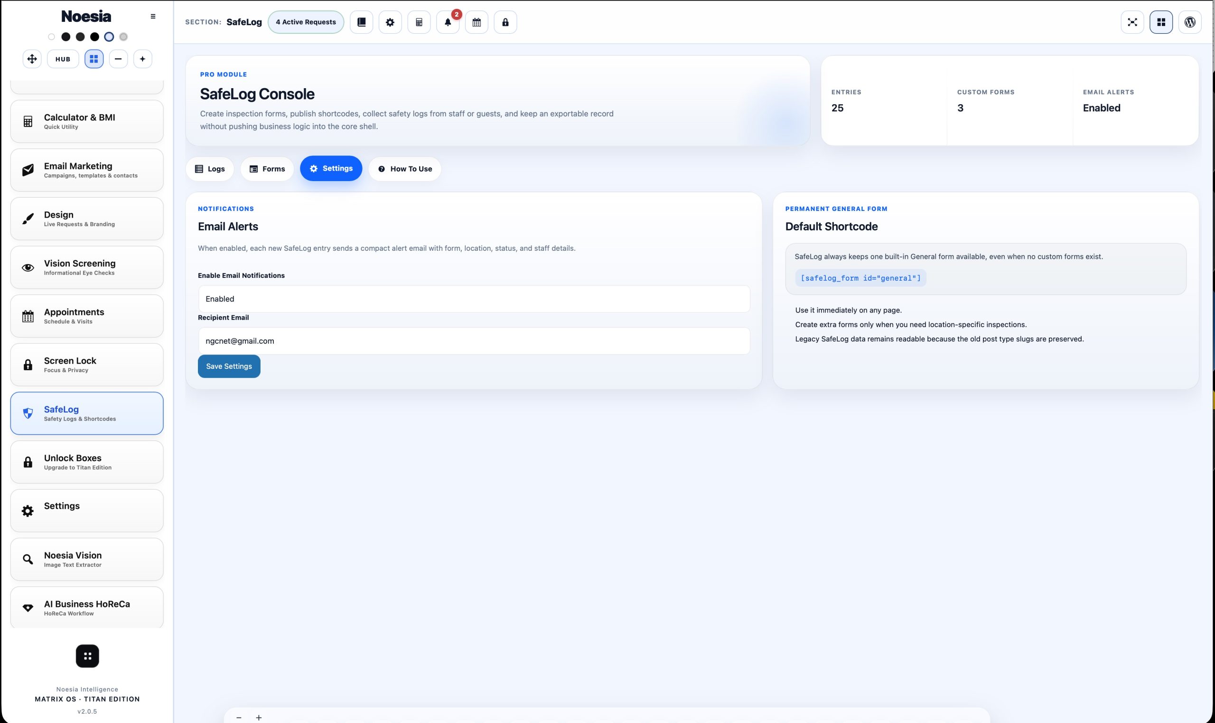Open the book icon in top toolbar
This screenshot has height=723, width=1215.
click(361, 22)
